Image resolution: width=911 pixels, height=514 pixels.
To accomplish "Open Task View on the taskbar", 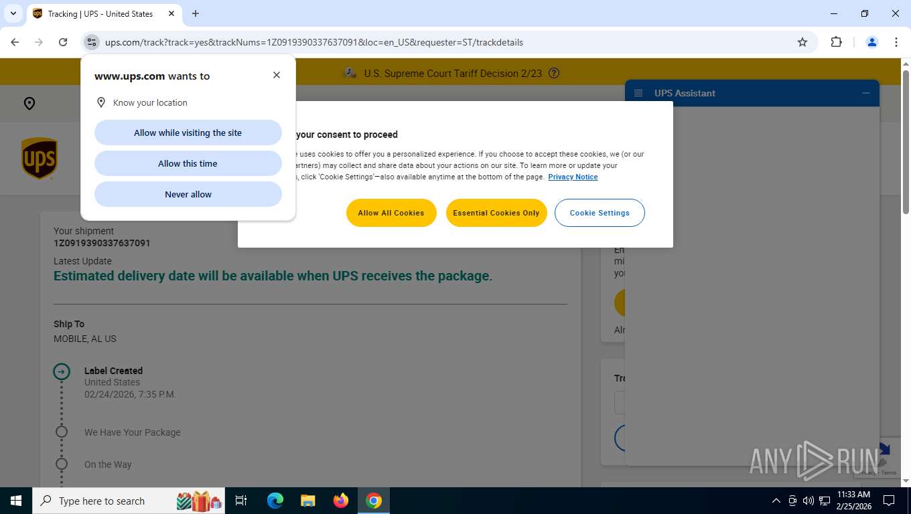I will pyautogui.click(x=241, y=501).
